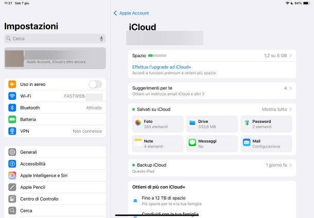314x218 pixels.
Task: Tap the magnifier icon in search field
Action: click(8, 39)
